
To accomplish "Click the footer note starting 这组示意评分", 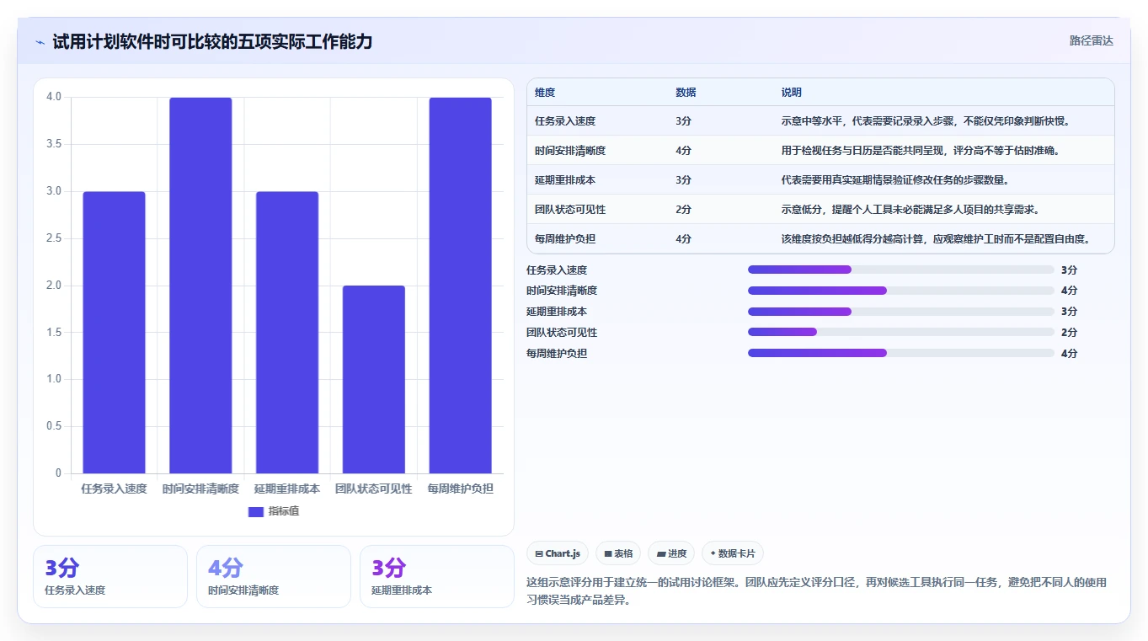I will [x=817, y=591].
